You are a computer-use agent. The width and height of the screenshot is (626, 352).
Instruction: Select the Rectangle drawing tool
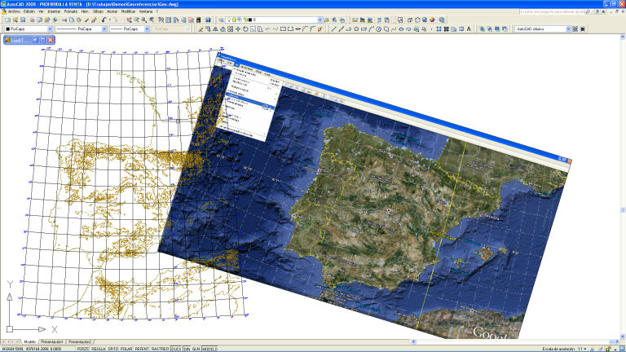coord(364,29)
